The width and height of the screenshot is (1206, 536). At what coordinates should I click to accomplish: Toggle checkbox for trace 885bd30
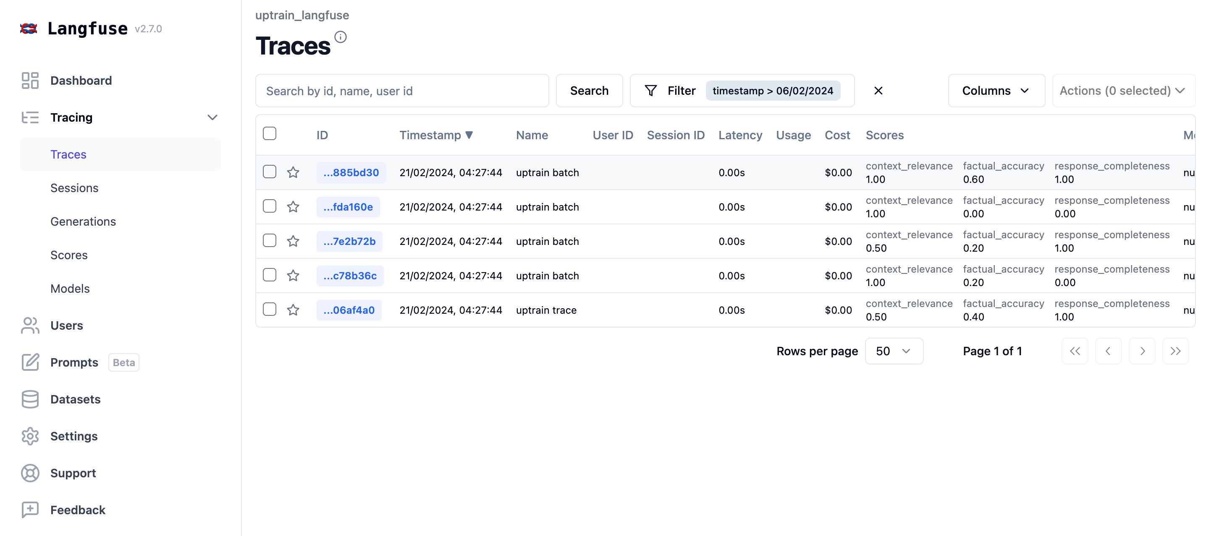pyautogui.click(x=270, y=171)
